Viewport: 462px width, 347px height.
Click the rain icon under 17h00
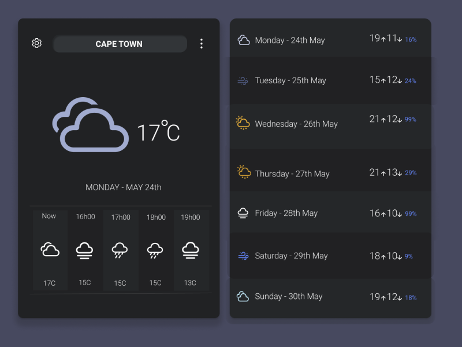[120, 250]
